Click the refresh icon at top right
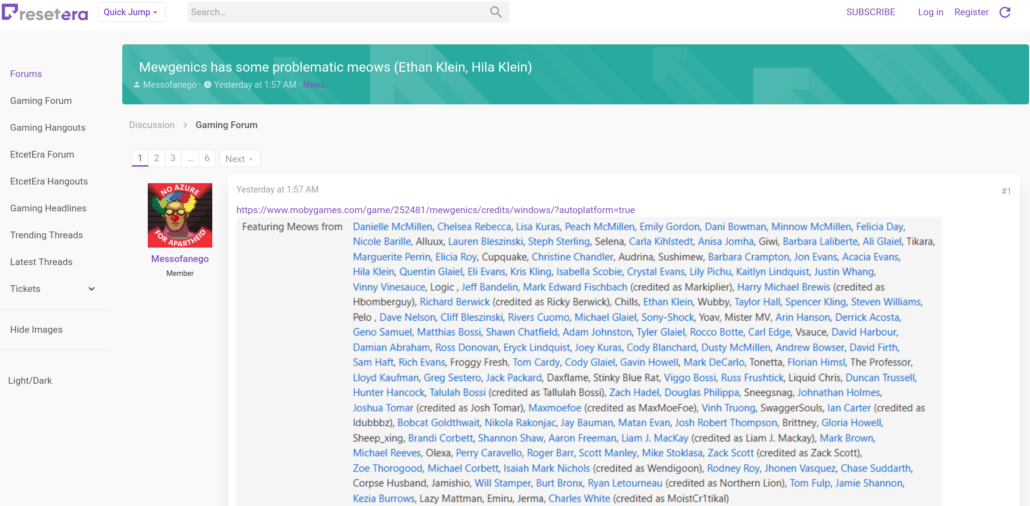Image resolution: width=1030 pixels, height=506 pixels. [x=1005, y=12]
